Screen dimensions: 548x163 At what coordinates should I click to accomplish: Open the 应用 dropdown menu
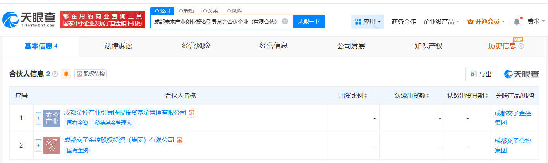[x=368, y=22]
